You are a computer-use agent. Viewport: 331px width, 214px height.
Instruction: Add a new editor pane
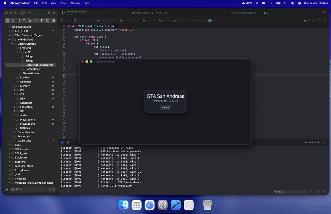pos(325,20)
